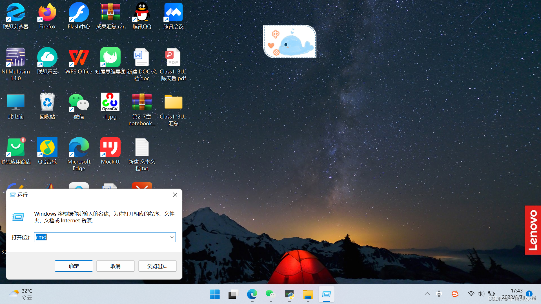Open the Windows Start menu
The height and width of the screenshot is (304, 541).
coord(215,294)
